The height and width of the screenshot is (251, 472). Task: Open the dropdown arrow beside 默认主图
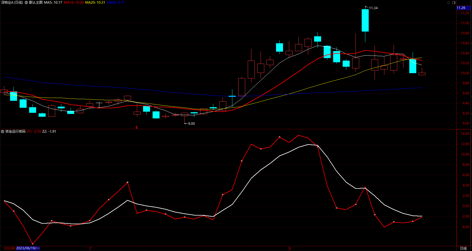coord(26,3)
